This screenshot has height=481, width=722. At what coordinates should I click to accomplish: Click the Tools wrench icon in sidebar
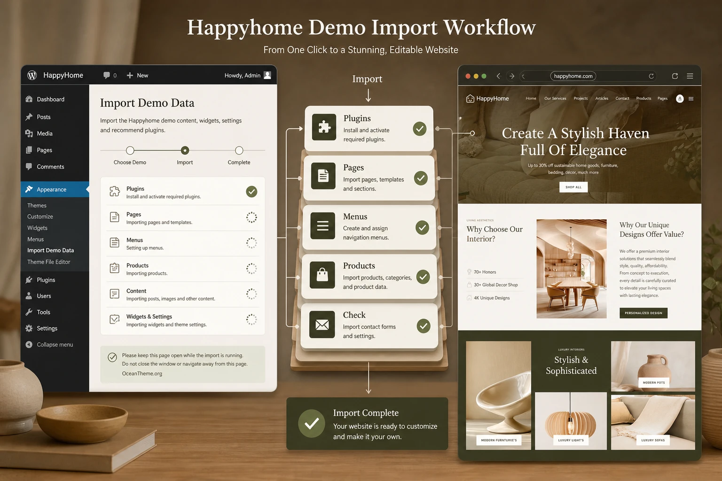pos(29,312)
